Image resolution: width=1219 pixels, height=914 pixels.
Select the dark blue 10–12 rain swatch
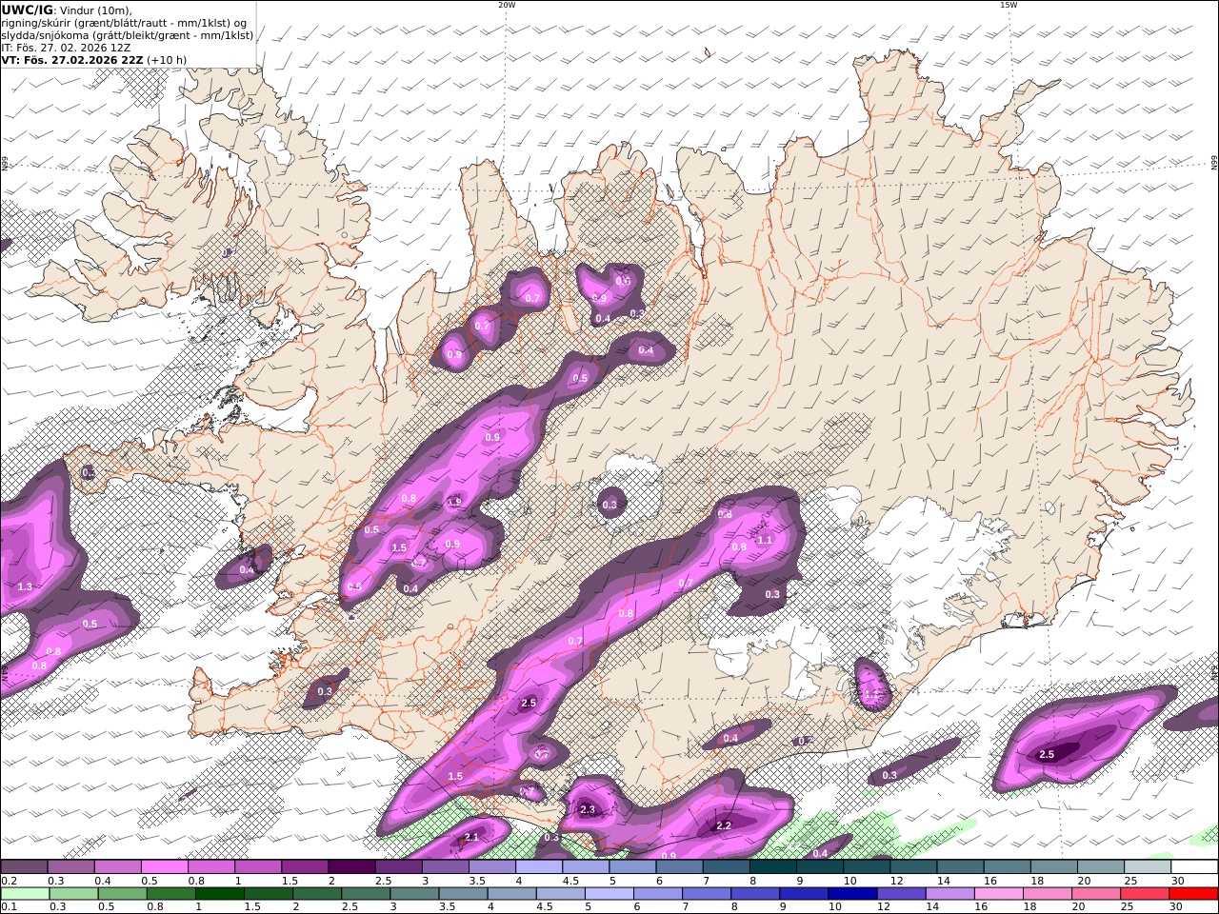tap(850, 894)
